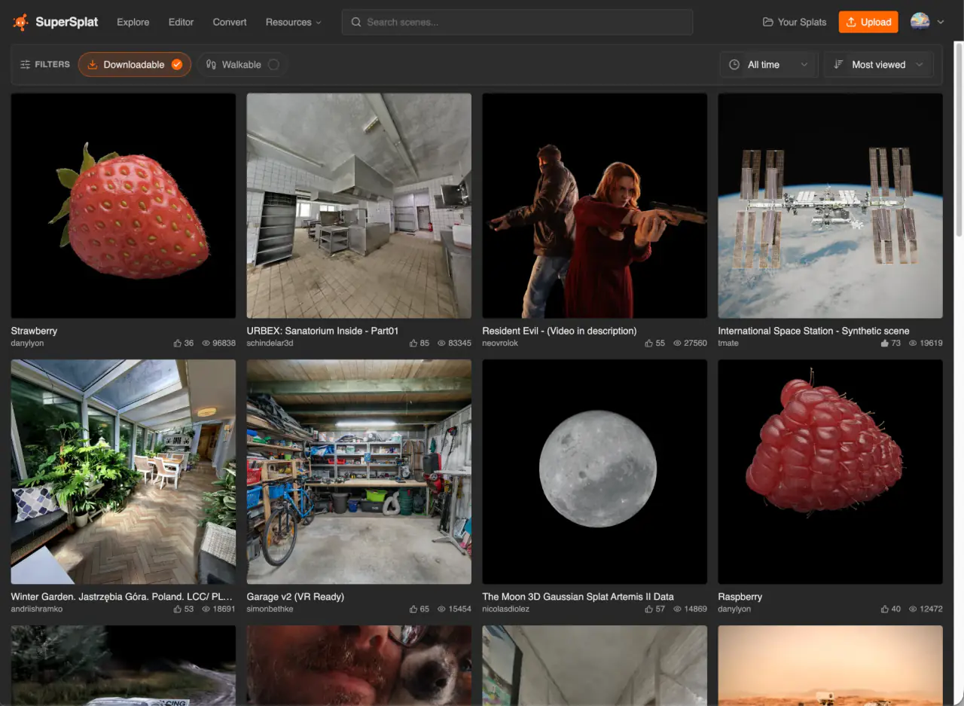Open the All time period dropdown

(x=768, y=65)
